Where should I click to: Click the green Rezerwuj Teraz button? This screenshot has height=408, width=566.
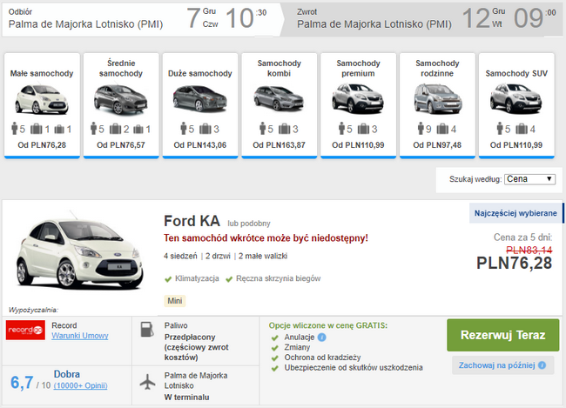coord(502,335)
